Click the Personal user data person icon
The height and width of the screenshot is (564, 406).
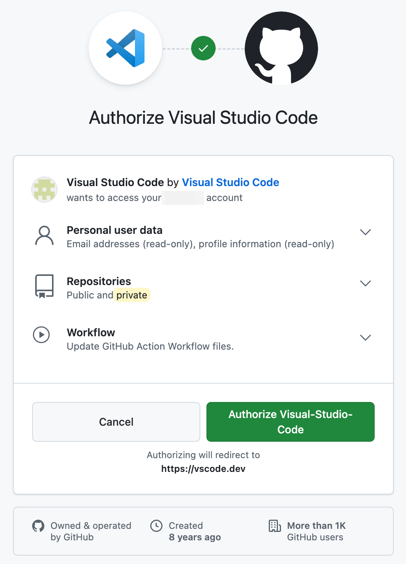(44, 235)
